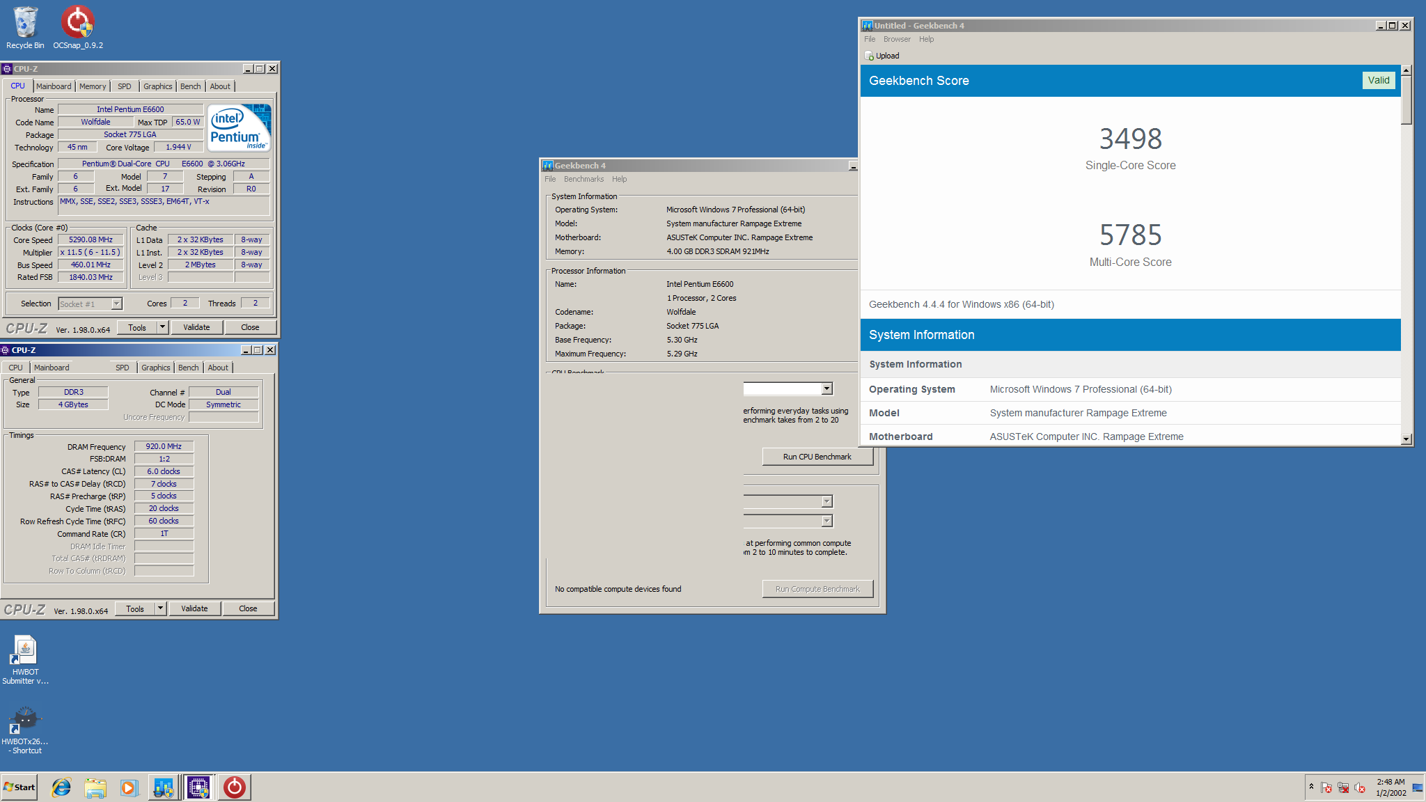The image size is (1426, 802).
Task: Click the Core Speed 5290.08 MHz field
Action: coord(91,239)
